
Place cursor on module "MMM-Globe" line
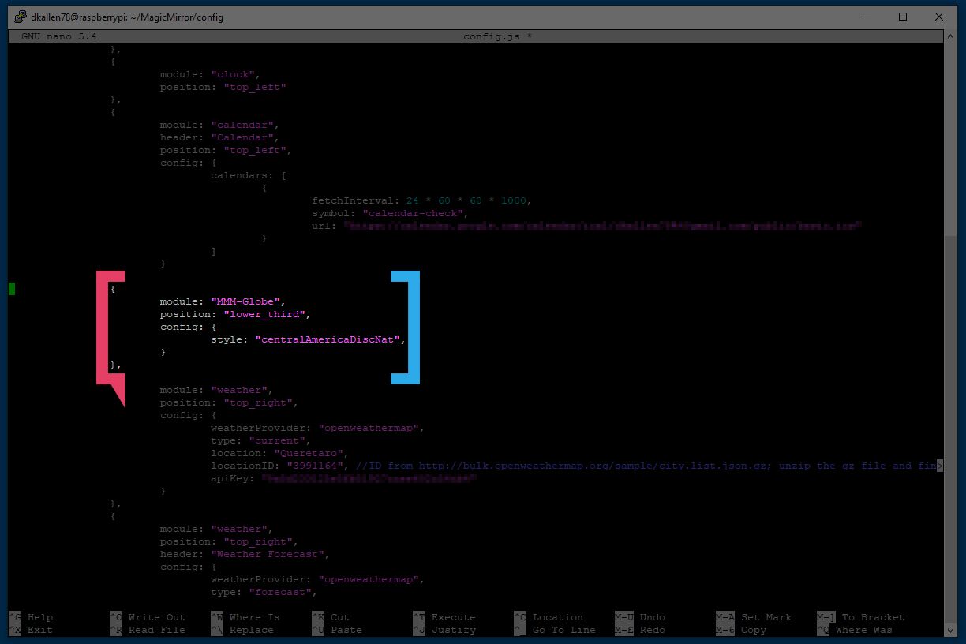[222, 301]
